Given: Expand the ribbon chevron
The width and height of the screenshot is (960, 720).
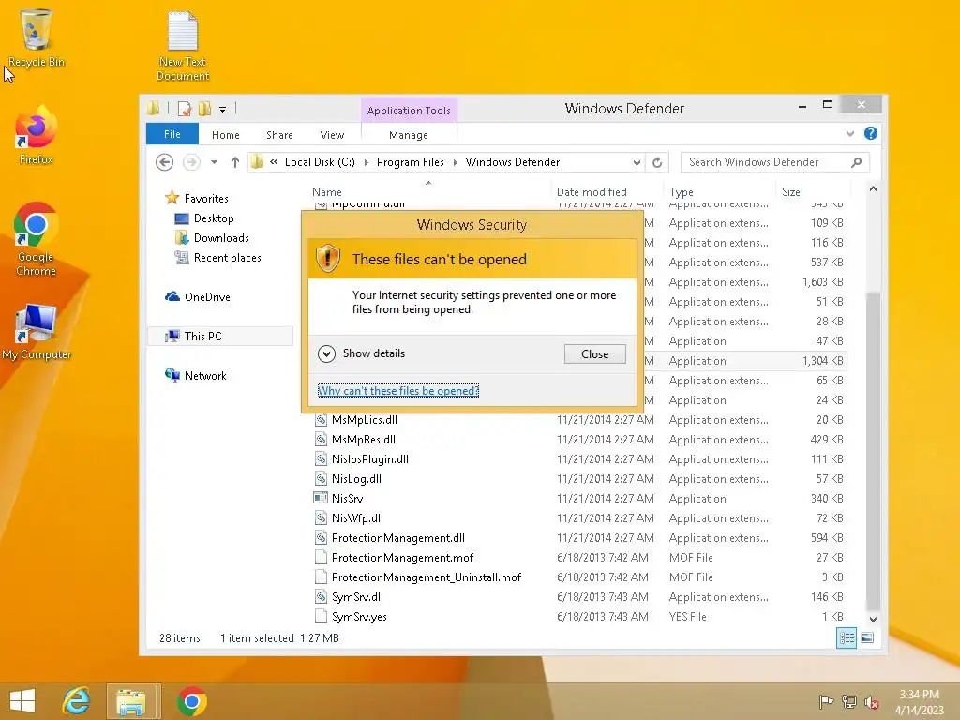Looking at the screenshot, I should coord(849,133).
